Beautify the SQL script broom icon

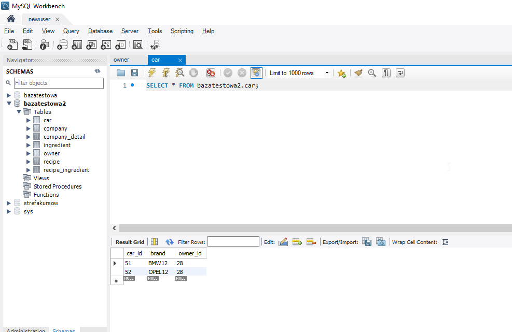pyautogui.click(x=358, y=73)
